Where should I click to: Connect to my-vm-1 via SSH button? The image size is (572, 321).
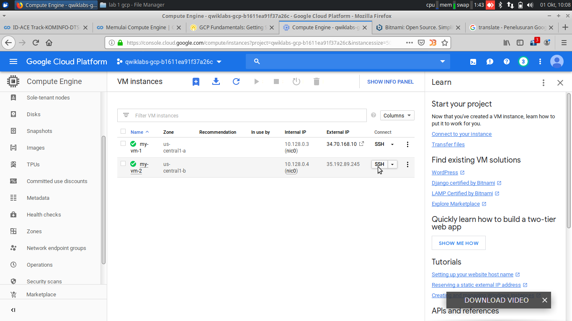[379, 144]
